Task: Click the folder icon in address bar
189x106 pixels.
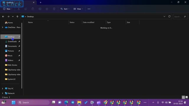Action: [23, 16]
